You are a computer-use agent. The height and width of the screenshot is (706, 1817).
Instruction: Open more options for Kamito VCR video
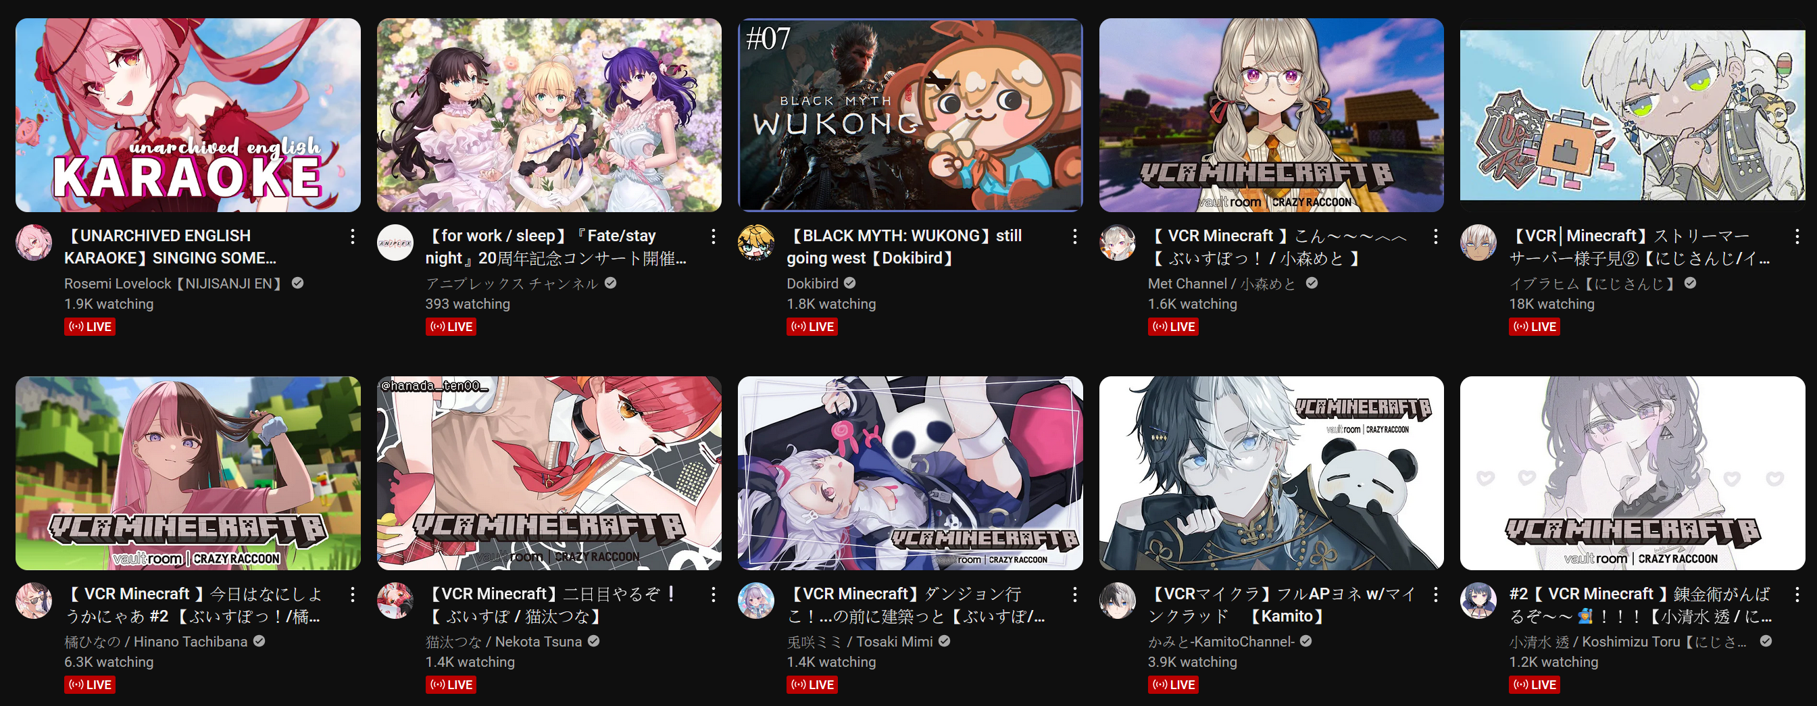(x=1435, y=595)
